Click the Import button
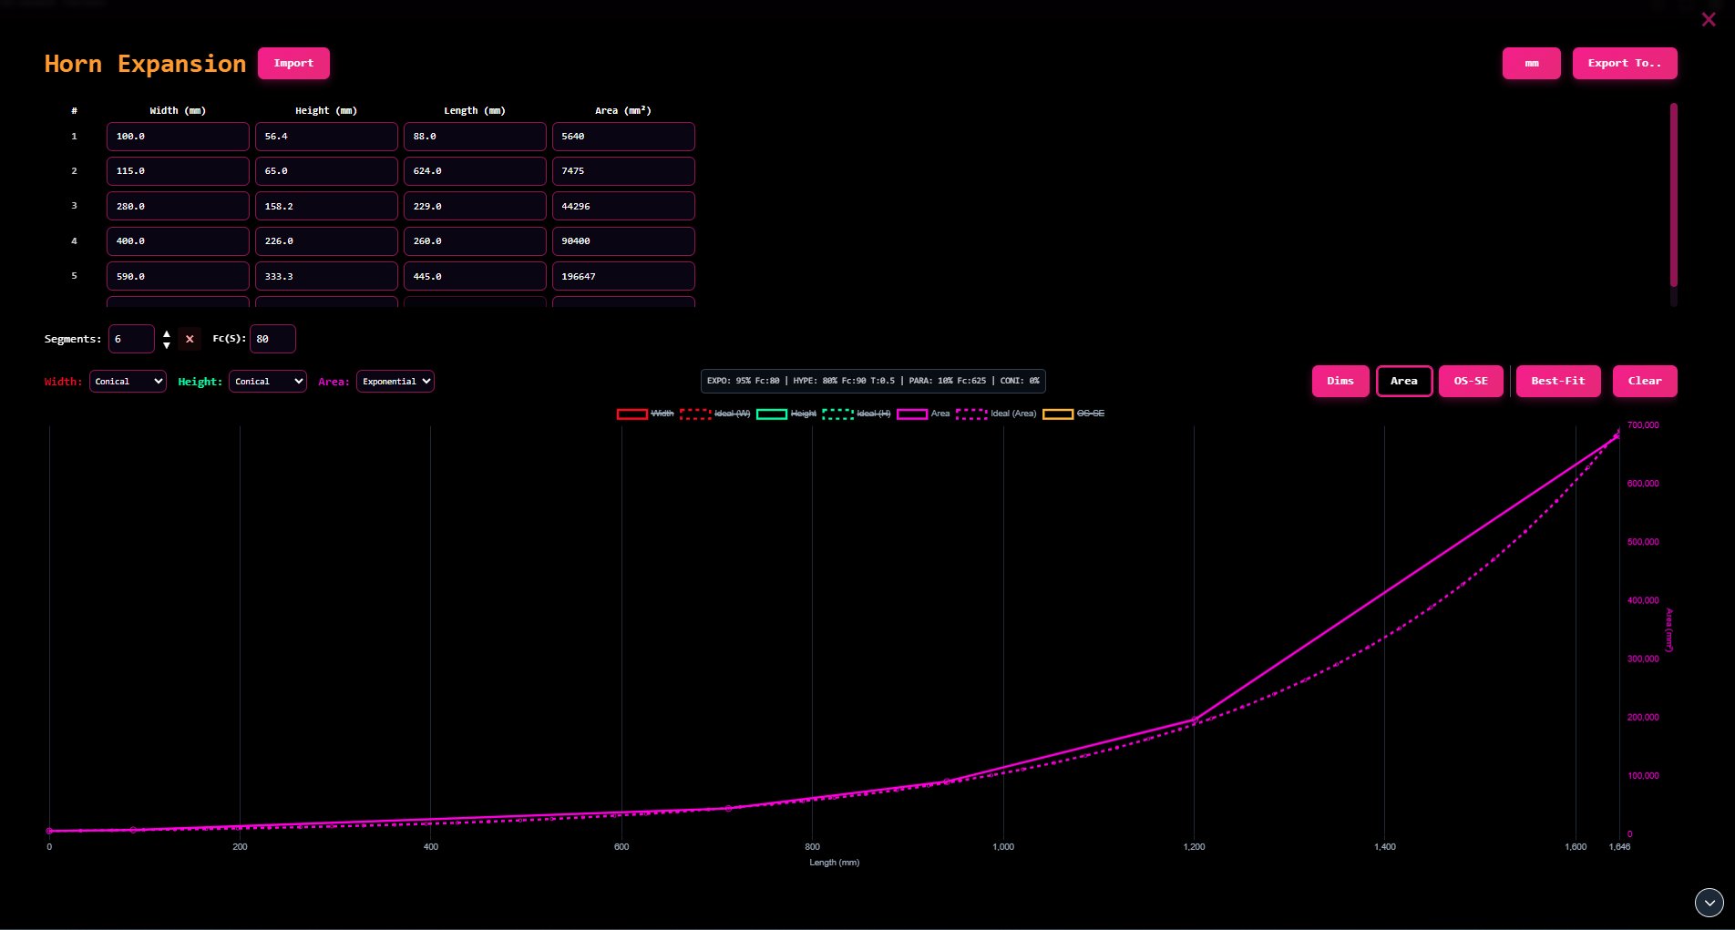Image resolution: width=1735 pixels, height=930 pixels. pyautogui.click(x=293, y=64)
